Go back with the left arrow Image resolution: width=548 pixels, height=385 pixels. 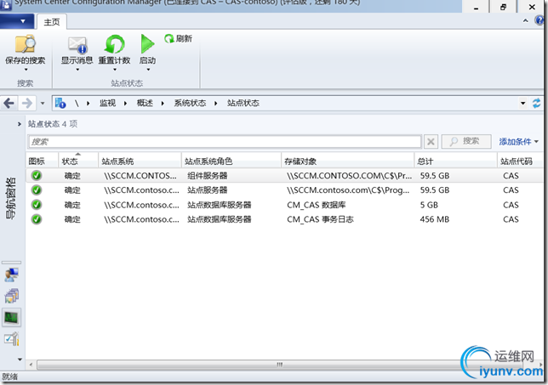coord(9,104)
